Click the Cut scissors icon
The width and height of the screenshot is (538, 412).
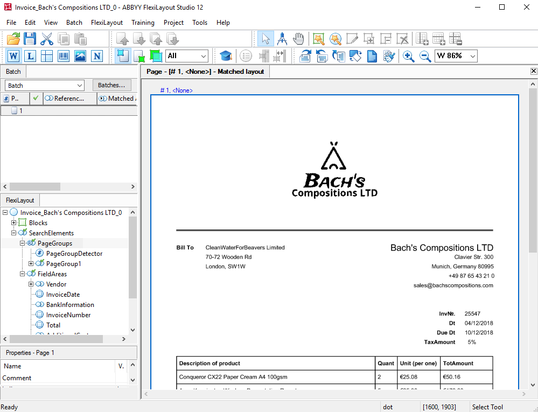pyautogui.click(x=47, y=39)
